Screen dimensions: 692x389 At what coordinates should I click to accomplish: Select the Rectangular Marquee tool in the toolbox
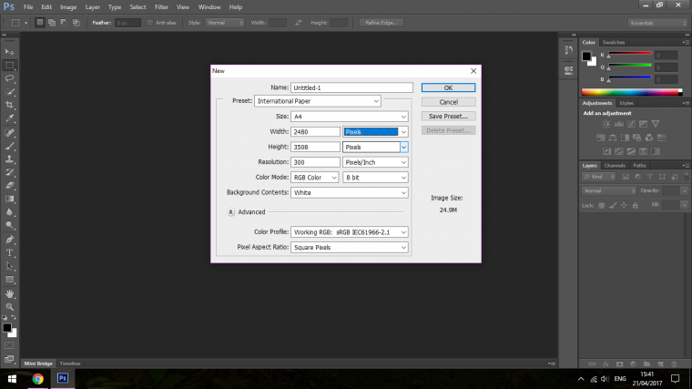tap(10, 66)
